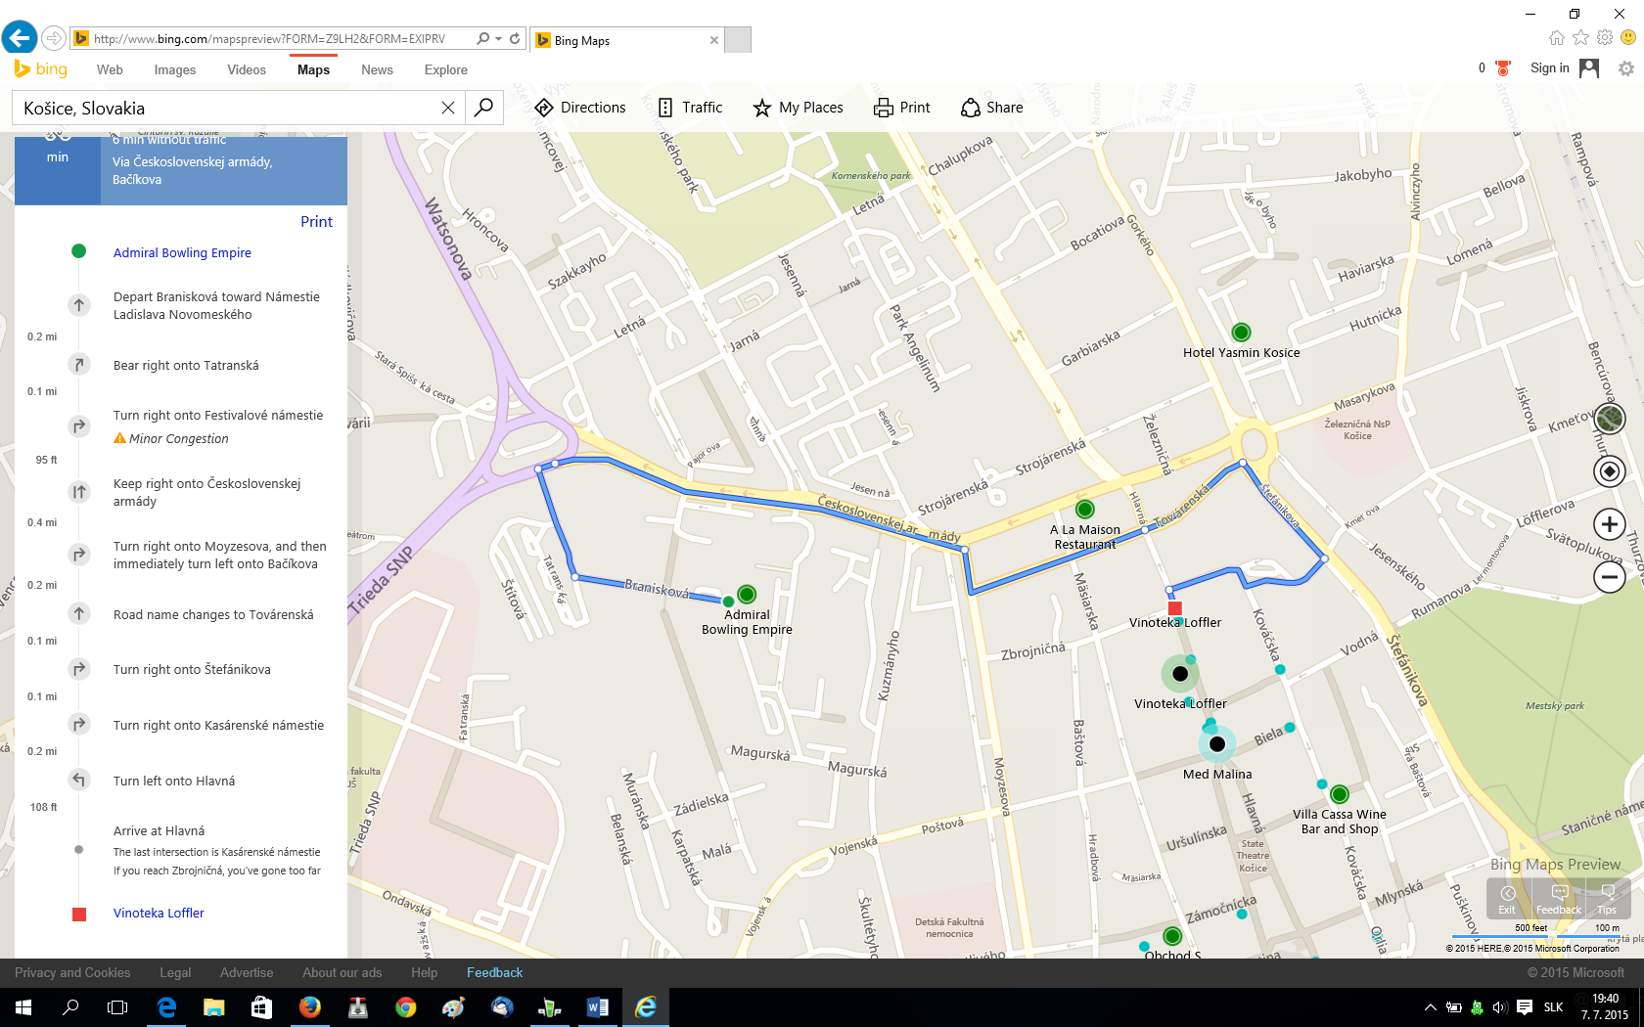Click the Med Malina map marker
Image resolution: width=1644 pixels, height=1027 pixels.
point(1217,744)
